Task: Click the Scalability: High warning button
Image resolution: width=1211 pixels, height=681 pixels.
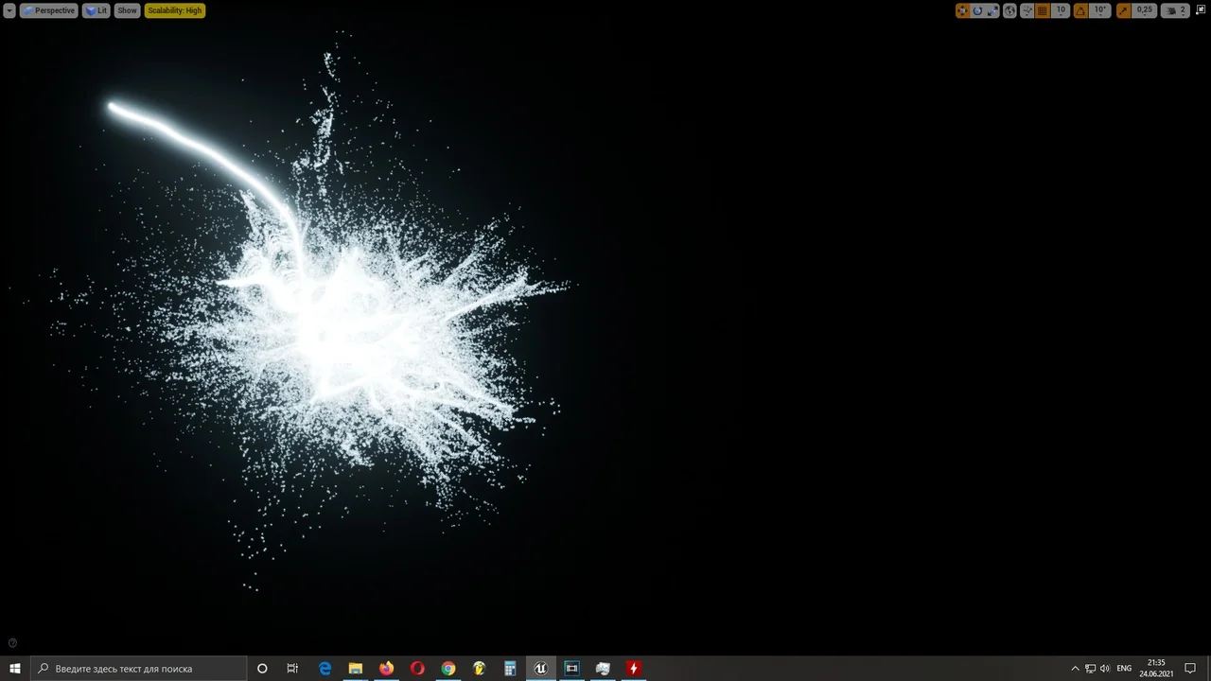Action: tap(174, 10)
